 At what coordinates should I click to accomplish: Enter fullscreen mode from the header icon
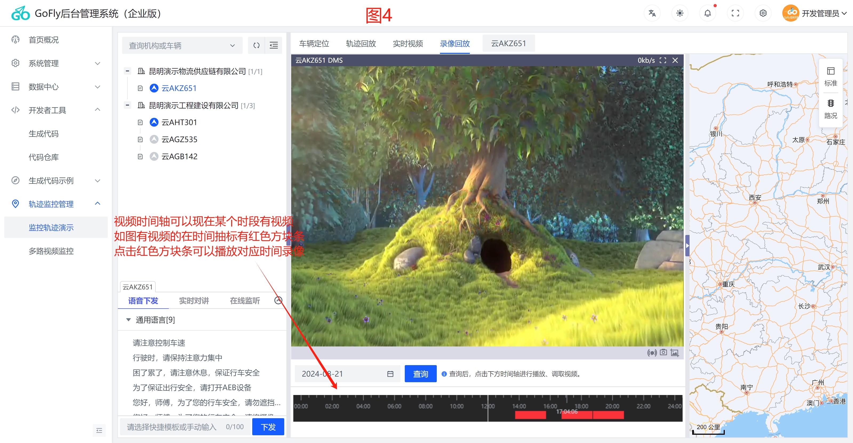click(735, 13)
